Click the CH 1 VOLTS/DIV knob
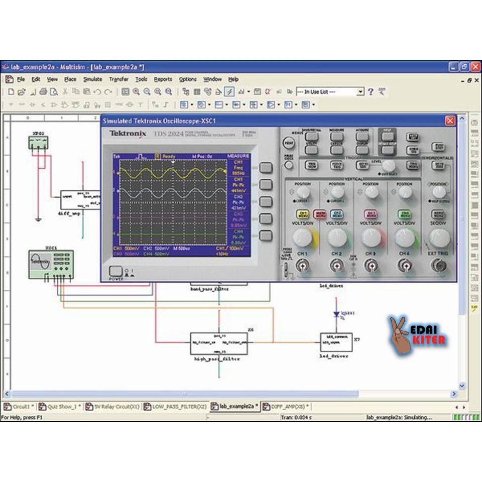The image size is (482, 482). 303,236
